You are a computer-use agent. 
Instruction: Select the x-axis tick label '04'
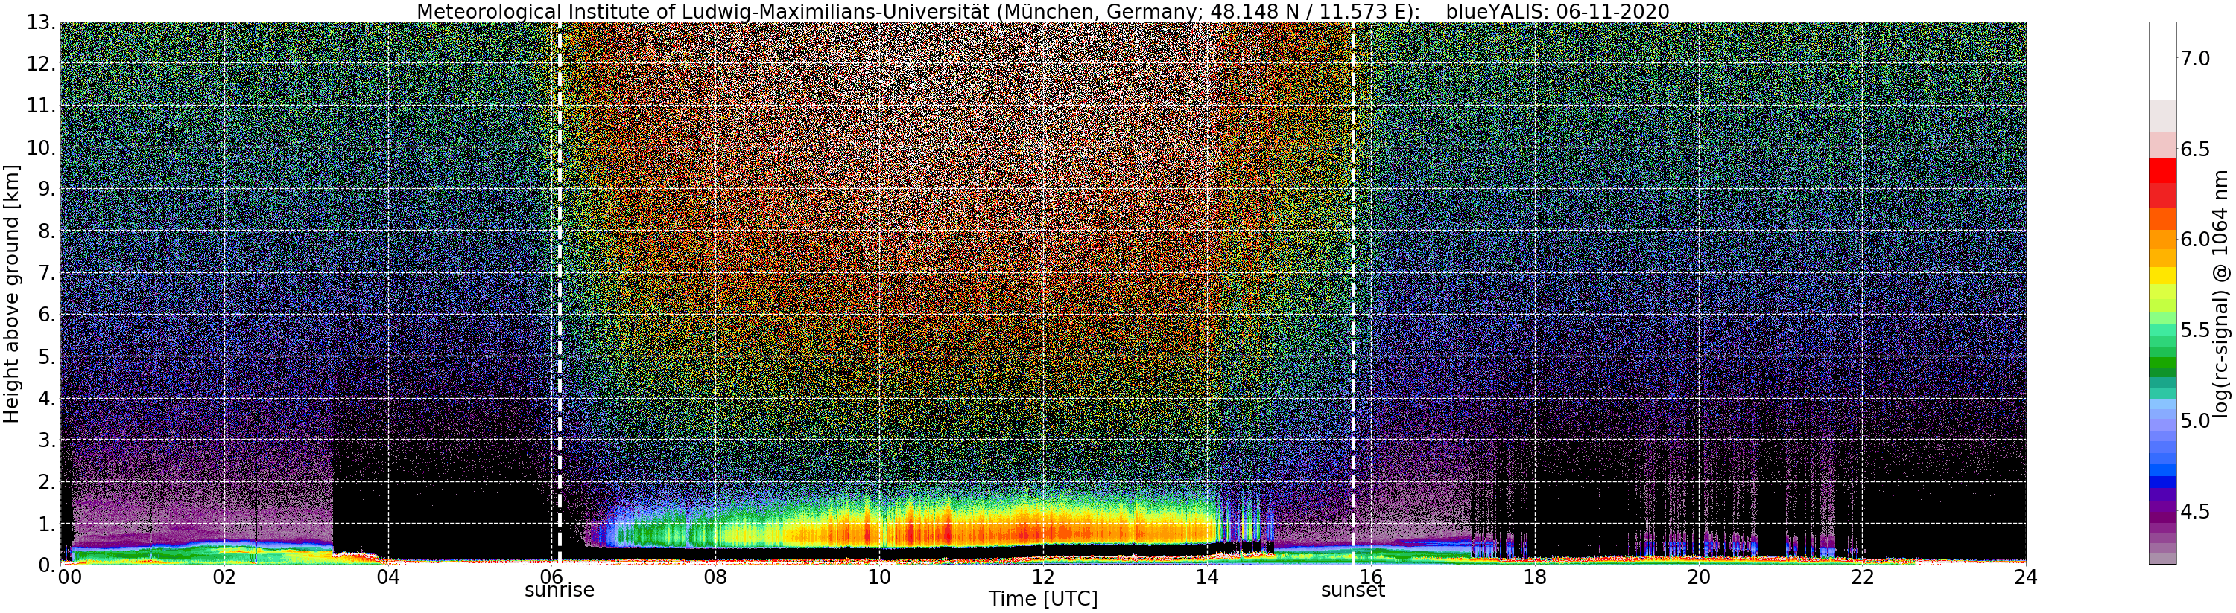(x=388, y=577)
